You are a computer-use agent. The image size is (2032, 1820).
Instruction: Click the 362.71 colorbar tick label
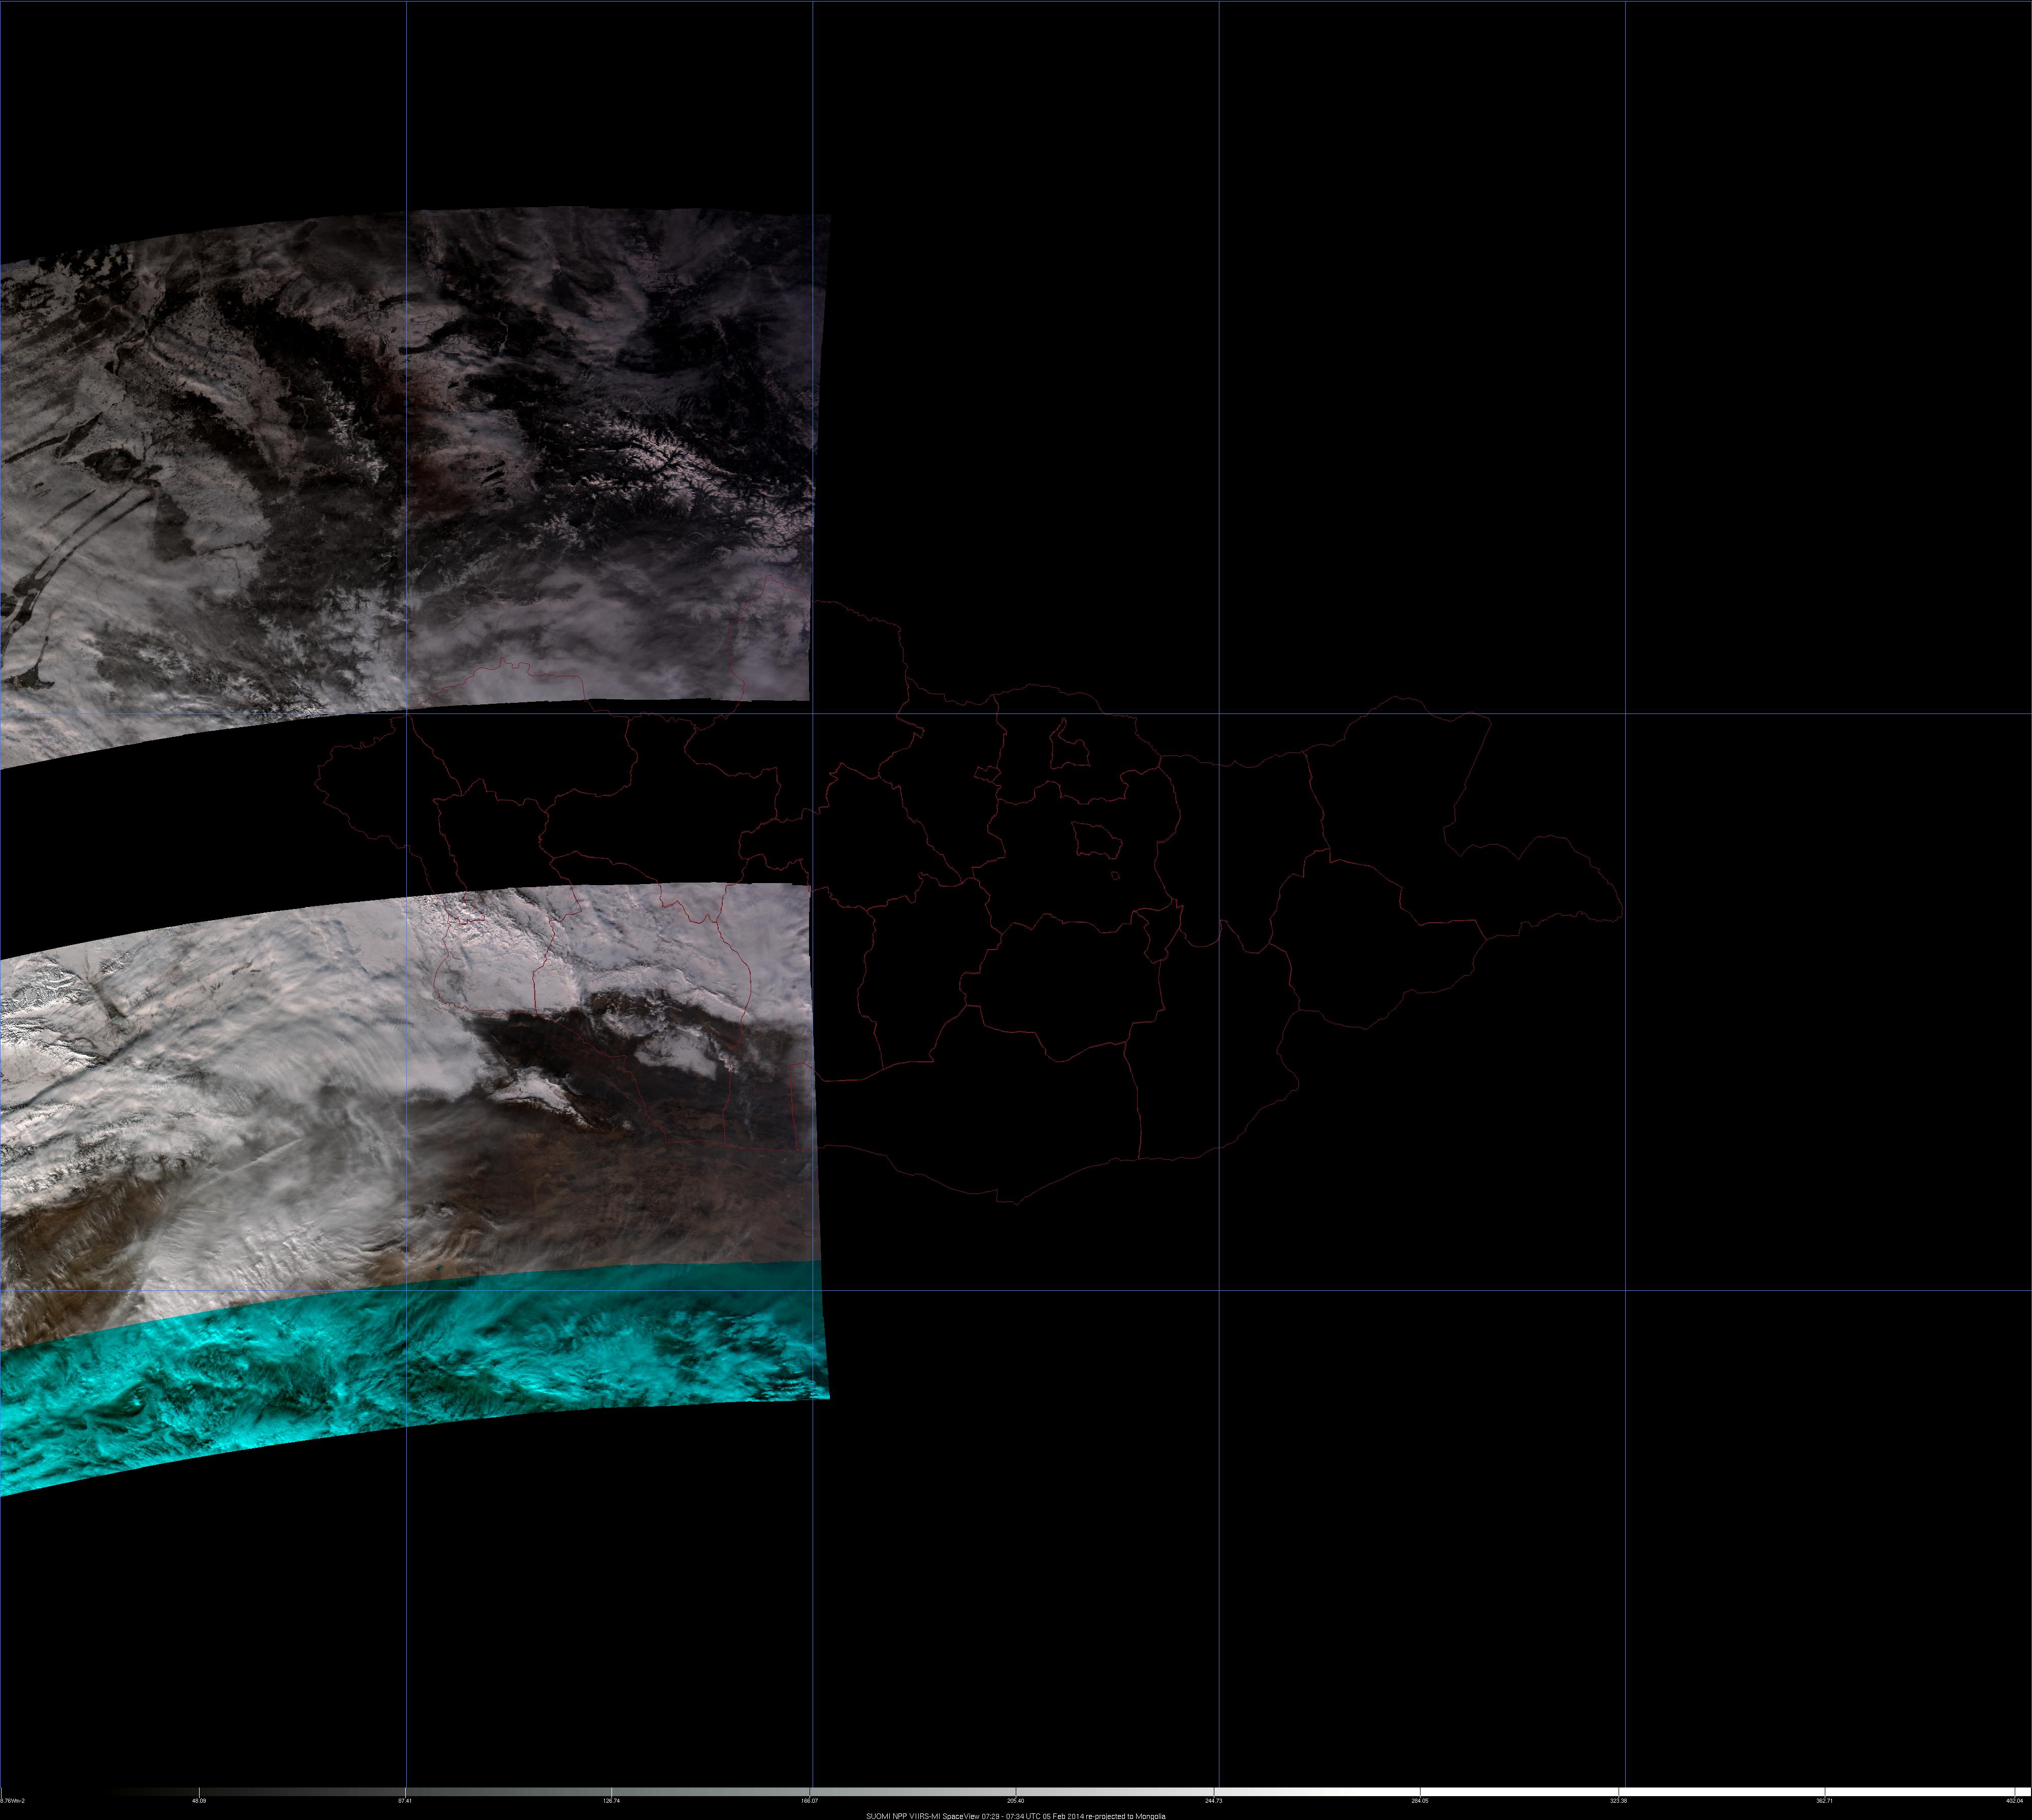1824,1801
